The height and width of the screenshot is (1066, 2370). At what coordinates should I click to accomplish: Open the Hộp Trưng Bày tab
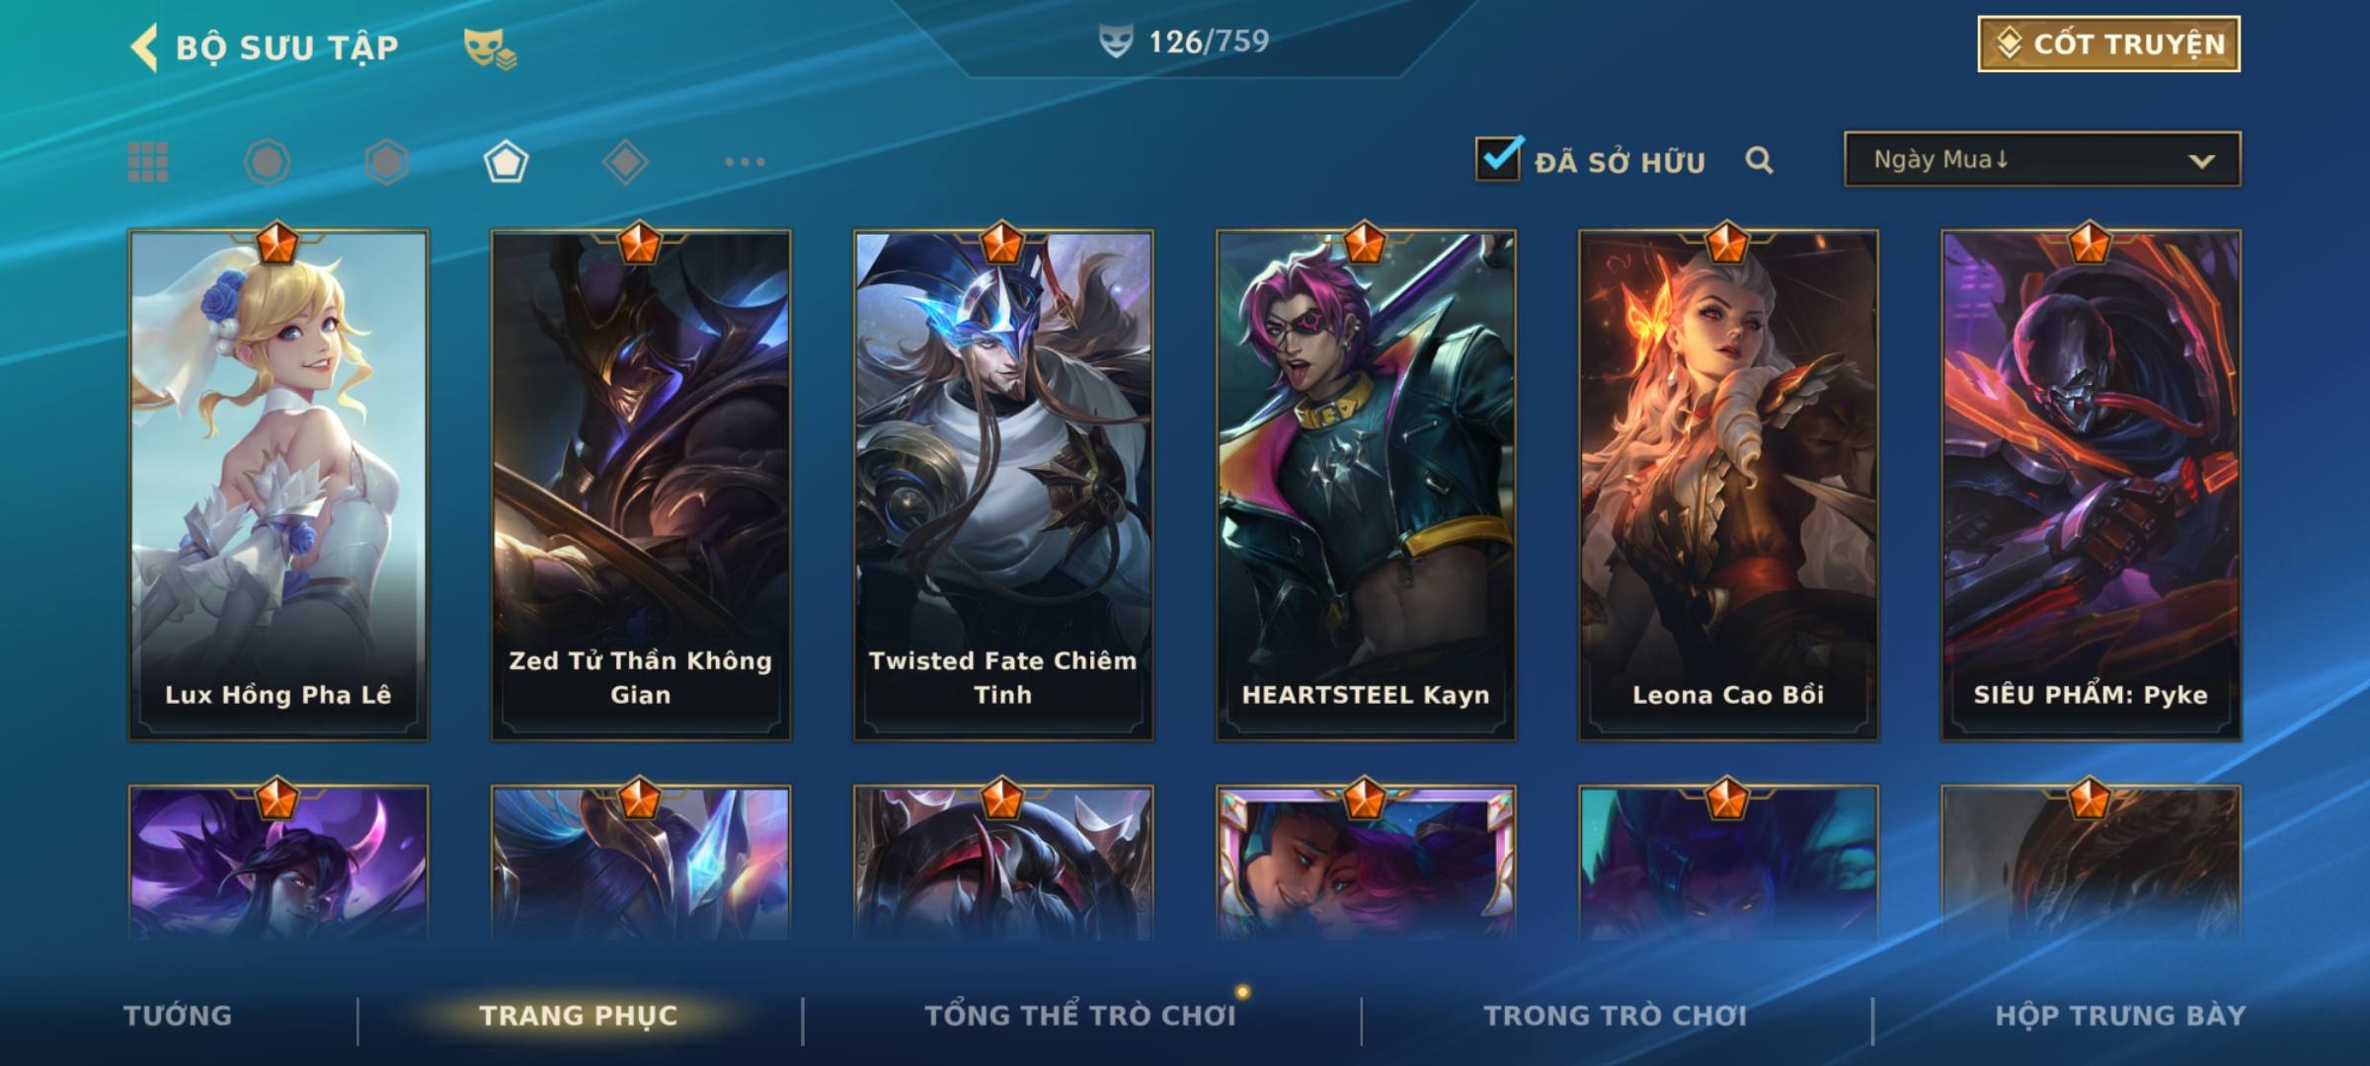click(2120, 1016)
